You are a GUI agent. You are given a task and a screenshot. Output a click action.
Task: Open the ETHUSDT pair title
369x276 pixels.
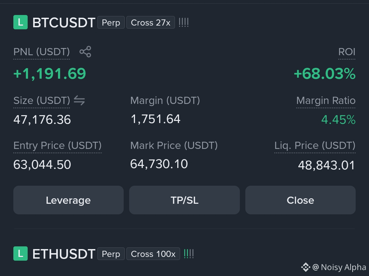pos(64,254)
